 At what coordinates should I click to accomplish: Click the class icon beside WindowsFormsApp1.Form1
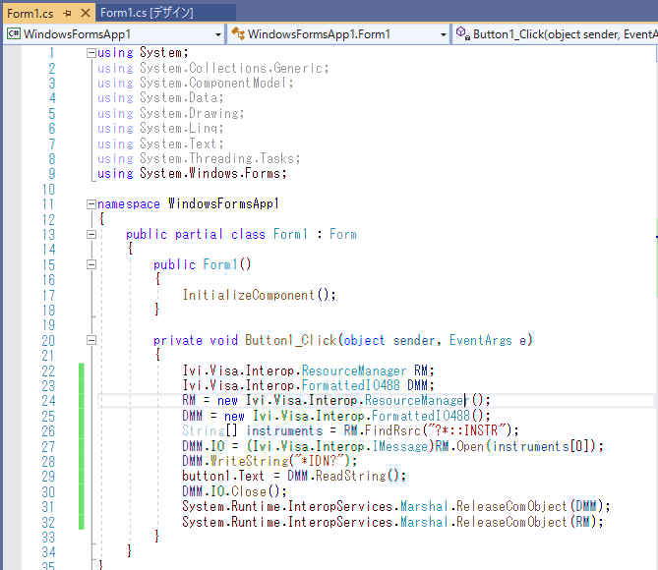[238, 33]
